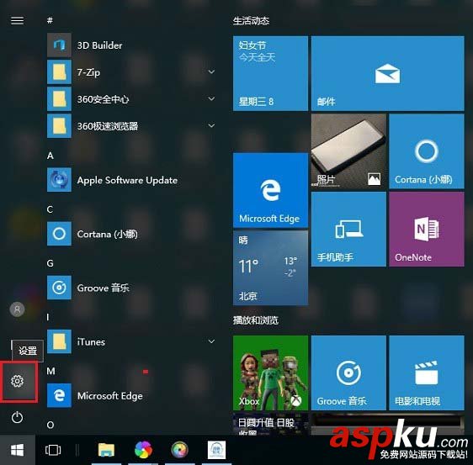Open the Power button icon
Image resolution: width=473 pixels, height=465 pixels.
17,417
